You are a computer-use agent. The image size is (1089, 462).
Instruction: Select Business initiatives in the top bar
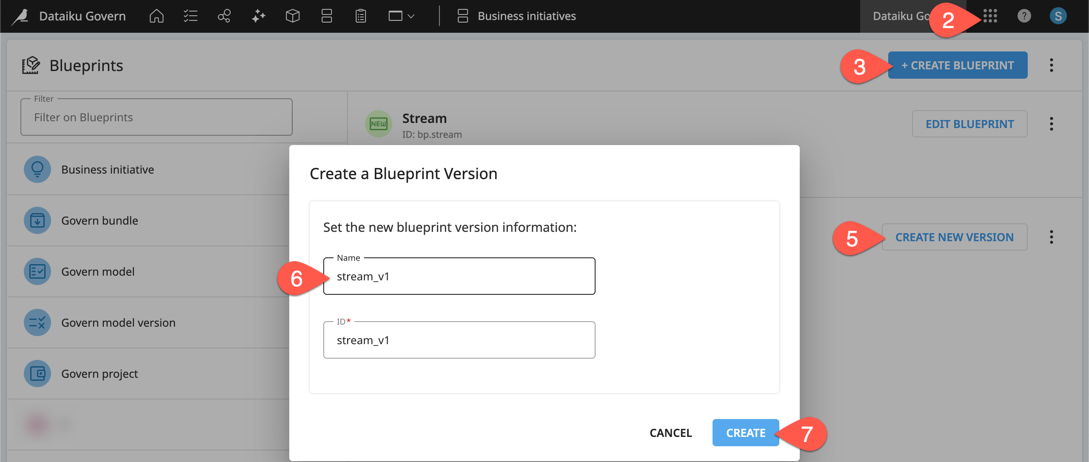pyautogui.click(x=526, y=16)
